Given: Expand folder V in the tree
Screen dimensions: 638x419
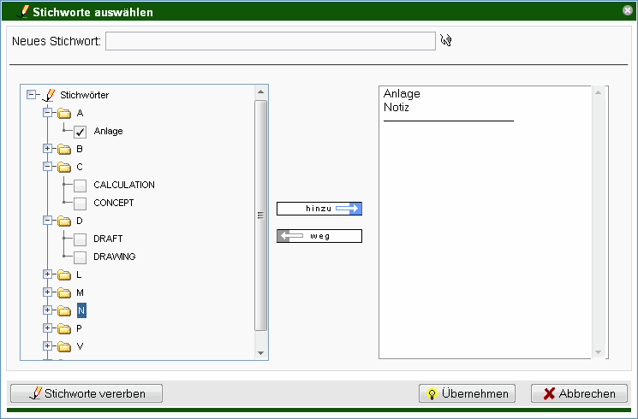Looking at the screenshot, I should point(48,345).
